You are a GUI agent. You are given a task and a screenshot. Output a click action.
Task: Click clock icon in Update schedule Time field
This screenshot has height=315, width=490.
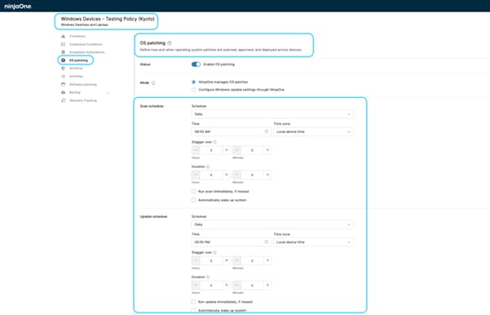267,242
